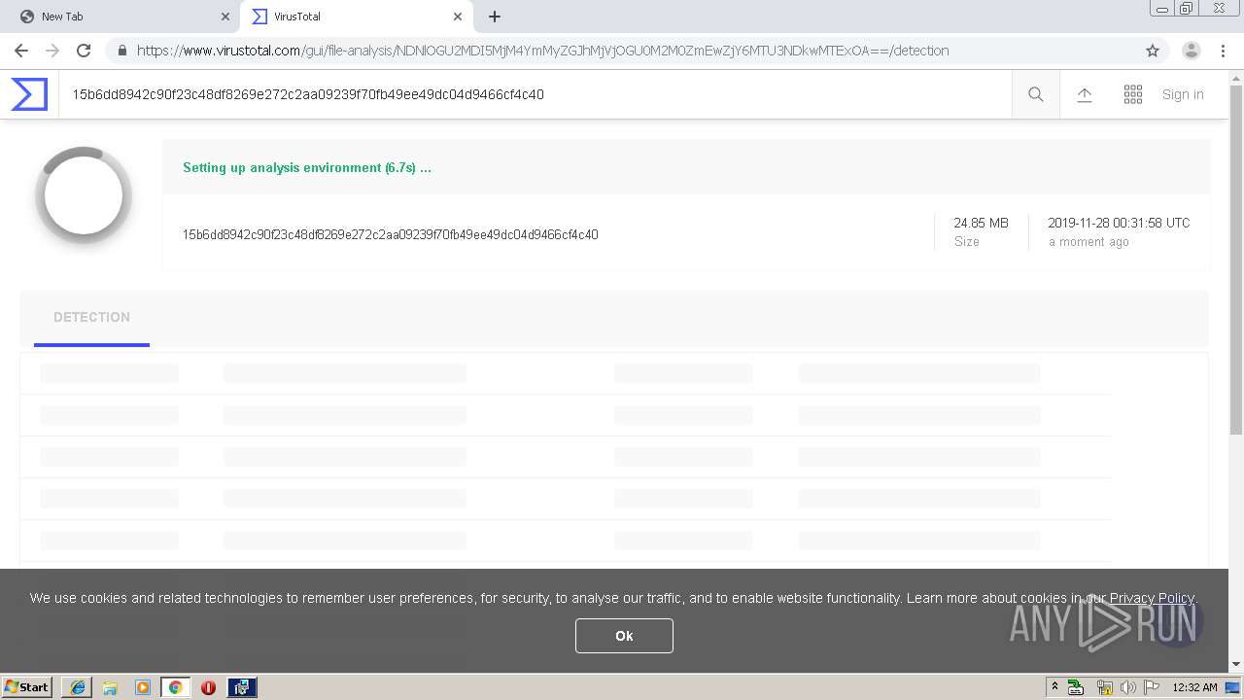1244x700 pixels.
Task: Open a new tab with plus button
Action: (495, 17)
